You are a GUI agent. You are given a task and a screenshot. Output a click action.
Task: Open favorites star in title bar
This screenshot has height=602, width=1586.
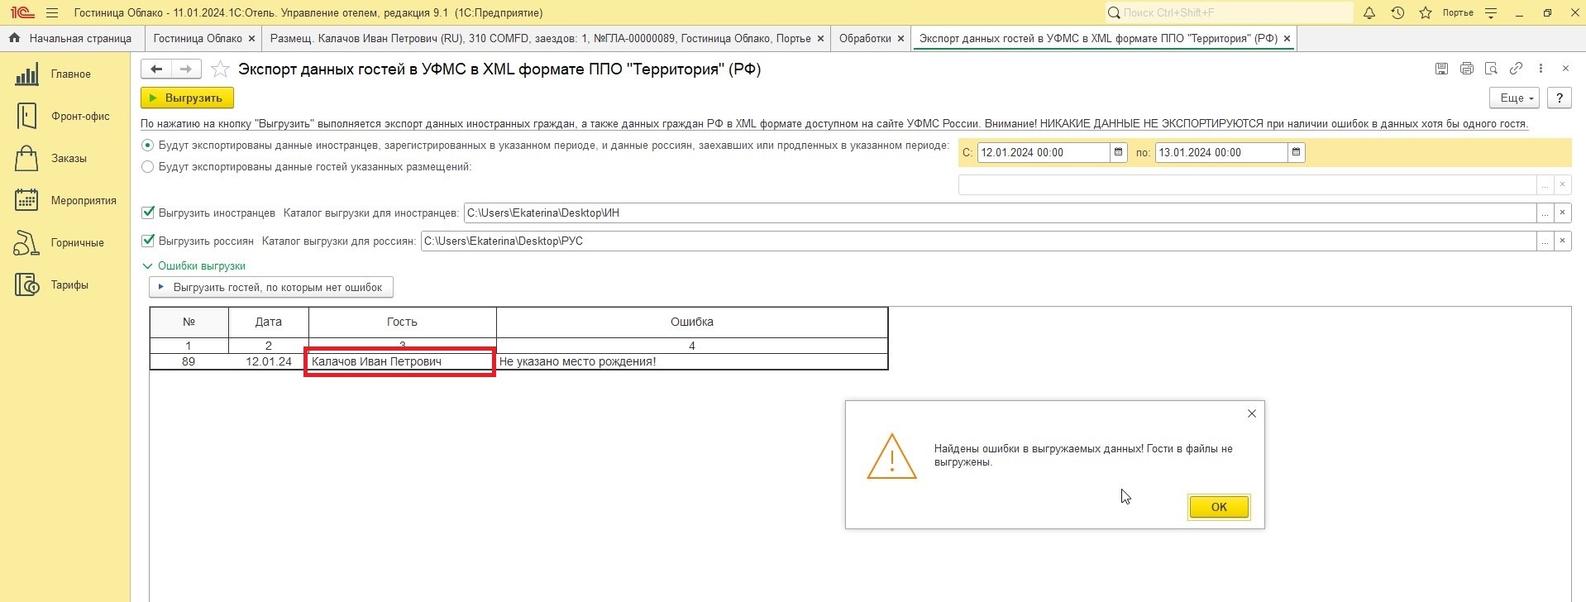click(x=1426, y=13)
